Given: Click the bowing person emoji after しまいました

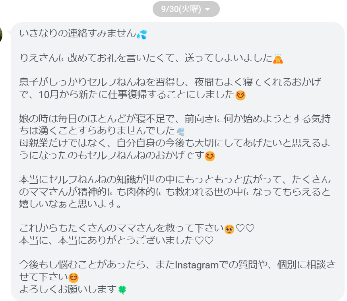Looking at the screenshot, I should tap(278, 59).
